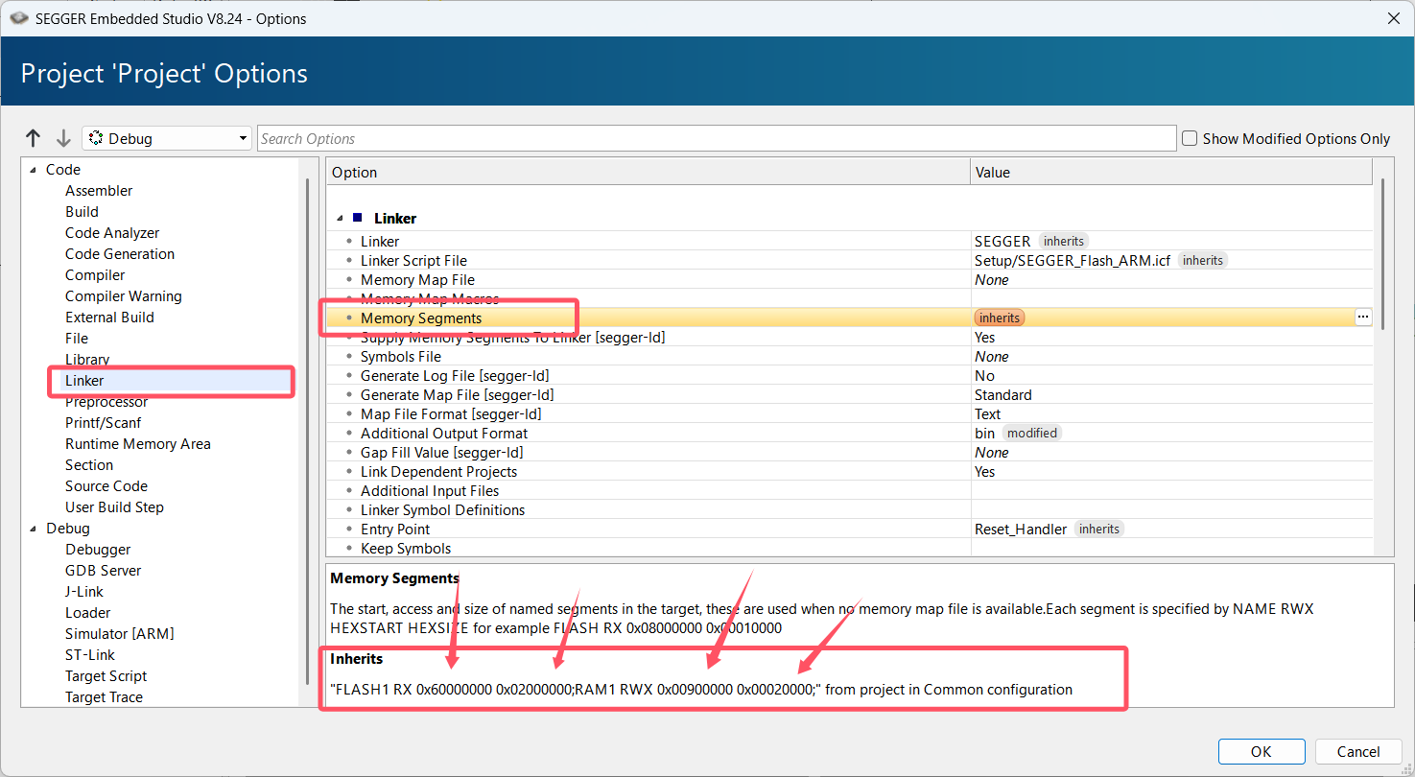Select Runtime Memory Area category
Viewport: 1415px width, 777px height.
point(138,444)
